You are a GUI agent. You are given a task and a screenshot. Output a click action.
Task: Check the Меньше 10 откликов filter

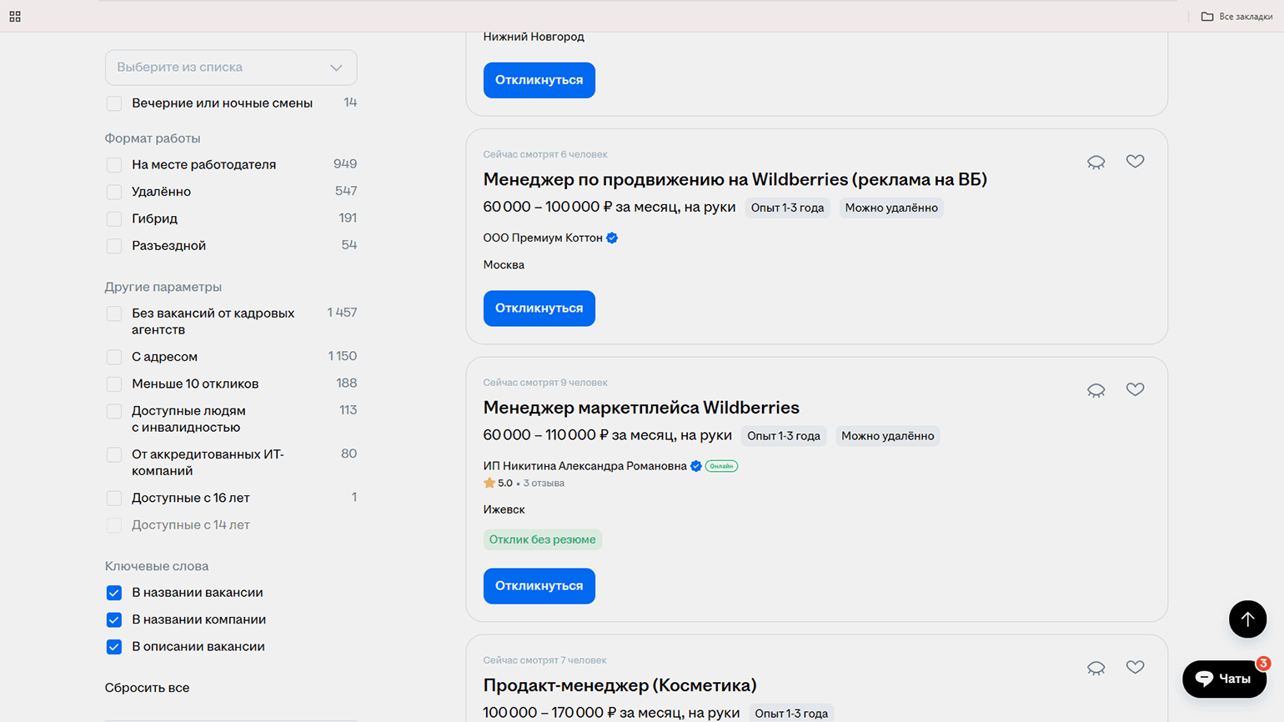(x=114, y=384)
